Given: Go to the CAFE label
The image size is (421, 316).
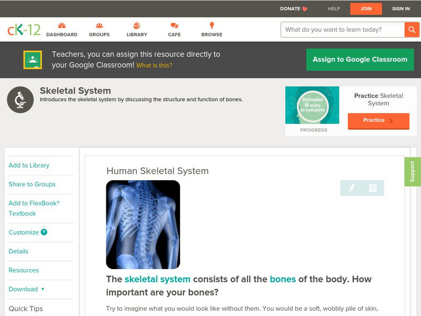Looking at the screenshot, I should click(174, 35).
